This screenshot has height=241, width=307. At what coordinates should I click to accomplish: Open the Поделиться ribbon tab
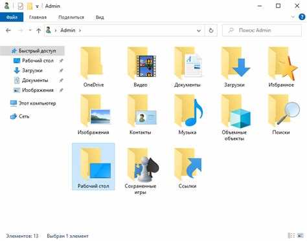click(71, 17)
